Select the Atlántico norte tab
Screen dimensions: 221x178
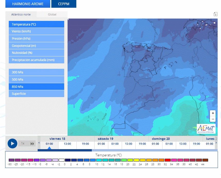(21, 14)
